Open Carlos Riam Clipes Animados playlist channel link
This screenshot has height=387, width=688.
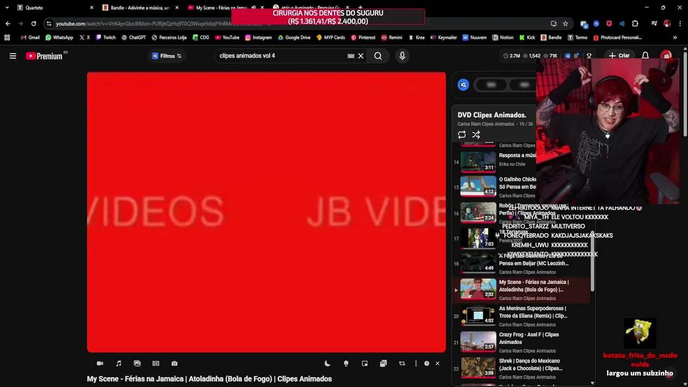(x=486, y=124)
